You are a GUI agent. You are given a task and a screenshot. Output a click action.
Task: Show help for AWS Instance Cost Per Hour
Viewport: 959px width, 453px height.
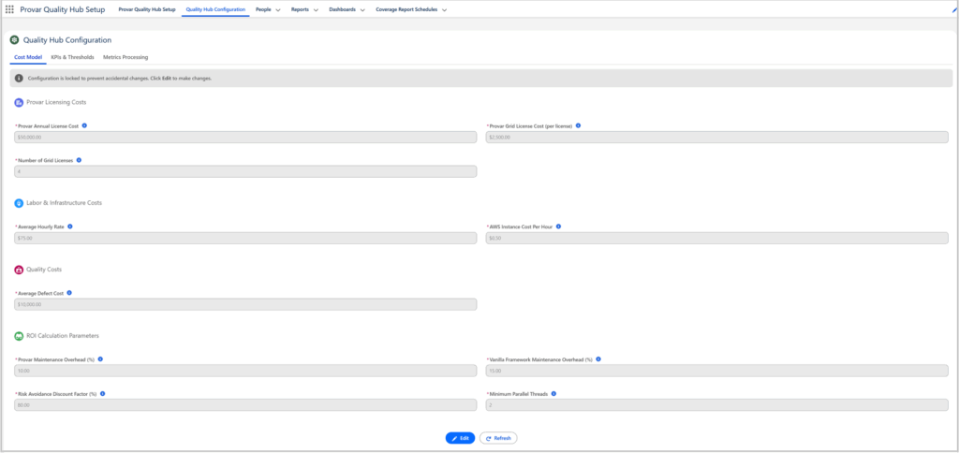pos(556,226)
